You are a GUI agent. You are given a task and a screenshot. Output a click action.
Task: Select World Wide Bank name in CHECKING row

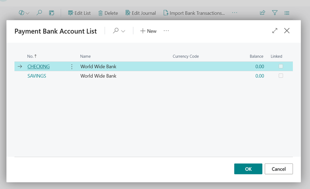98,67
